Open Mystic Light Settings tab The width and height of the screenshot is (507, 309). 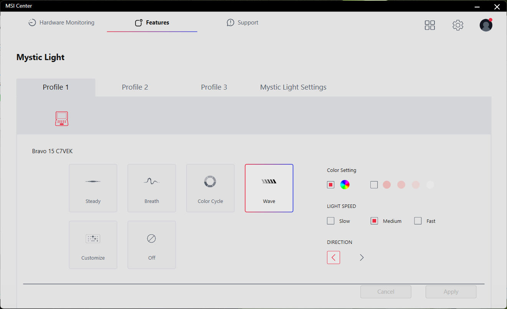pos(293,87)
